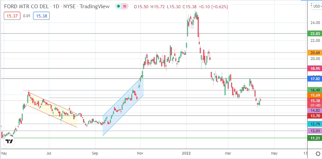Click the blue buy price 15.38 button
322x159 pixels.
point(41,16)
